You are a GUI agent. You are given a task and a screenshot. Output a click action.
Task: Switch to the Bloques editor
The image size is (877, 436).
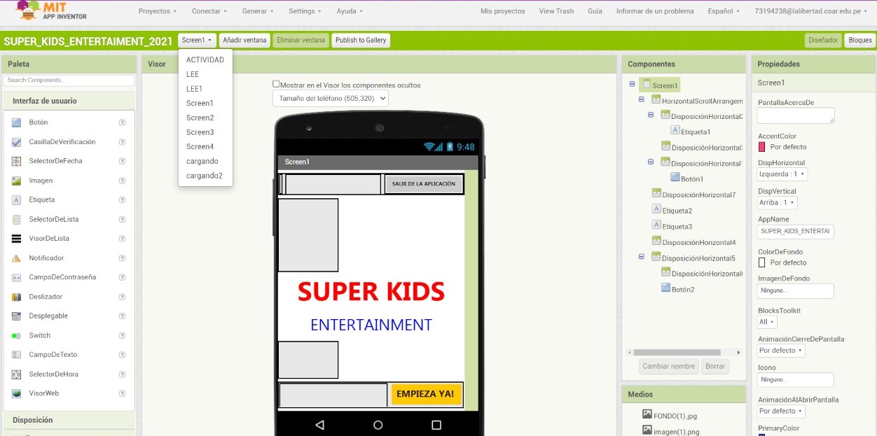coord(859,41)
